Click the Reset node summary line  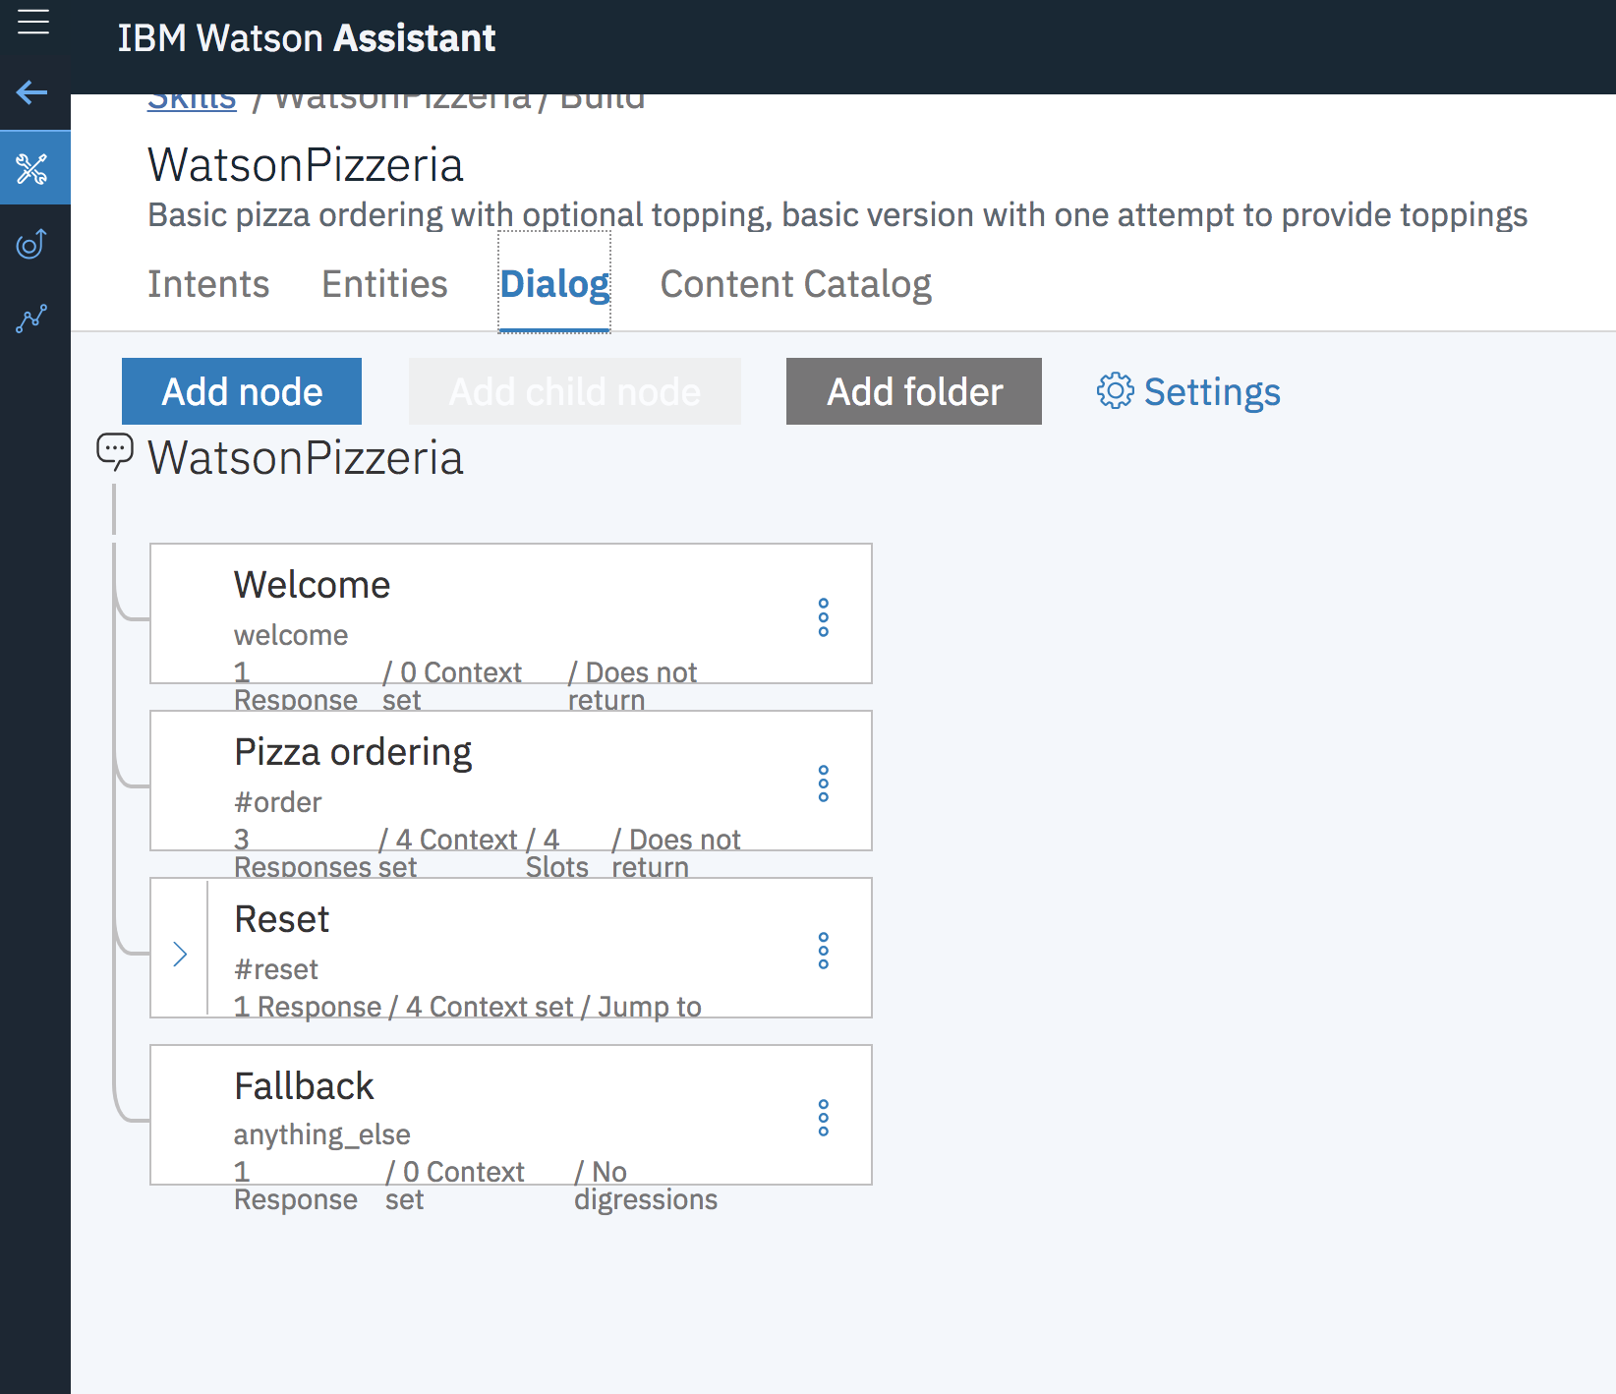tap(468, 1007)
